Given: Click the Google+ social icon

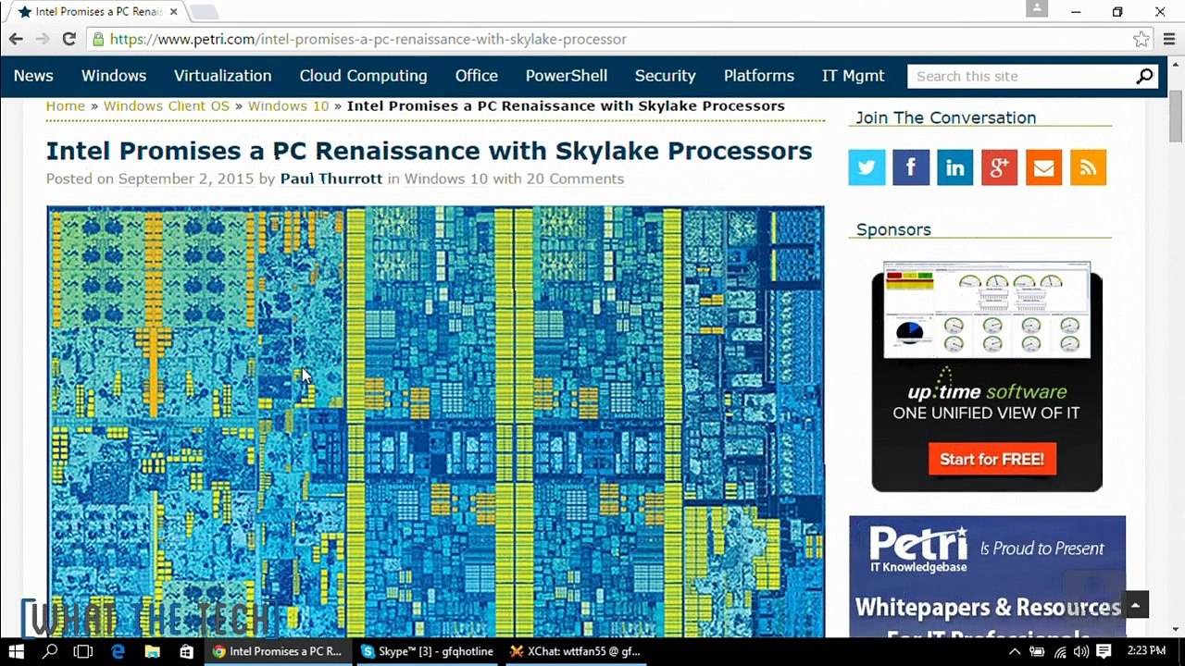Looking at the screenshot, I should pyautogui.click(x=1000, y=167).
